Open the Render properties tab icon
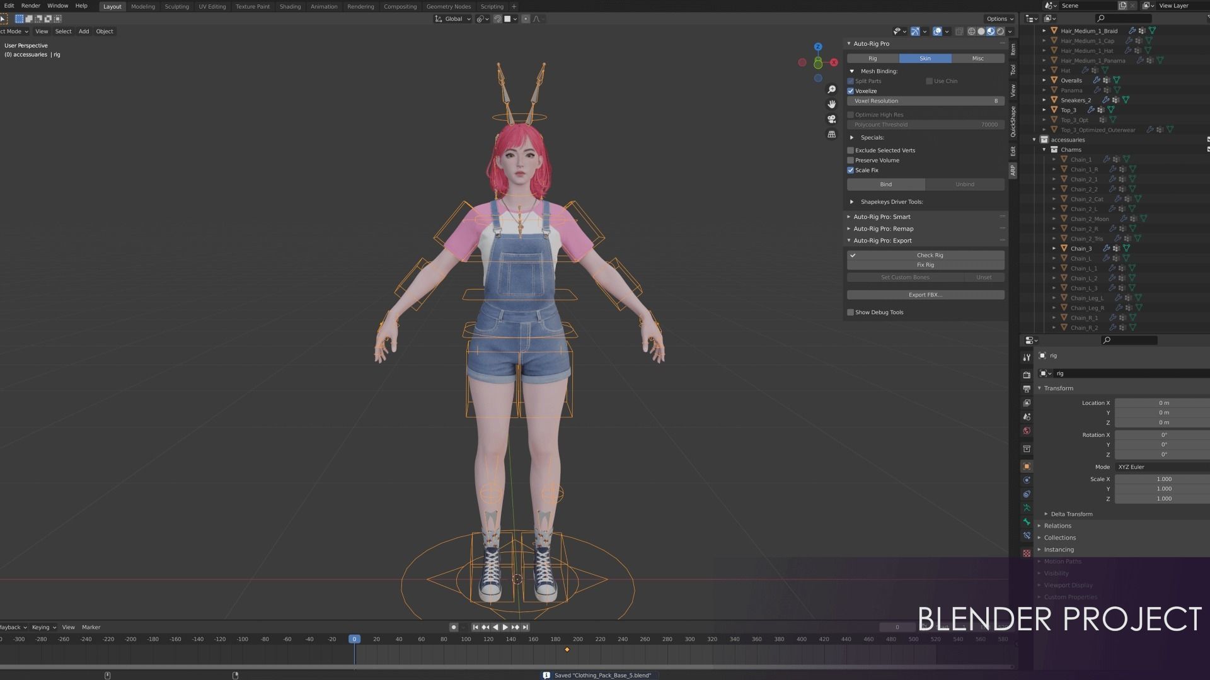The image size is (1210, 680). tap(1027, 375)
